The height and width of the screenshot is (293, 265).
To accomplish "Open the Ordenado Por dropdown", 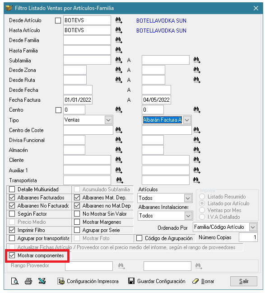I will (x=253, y=227).
